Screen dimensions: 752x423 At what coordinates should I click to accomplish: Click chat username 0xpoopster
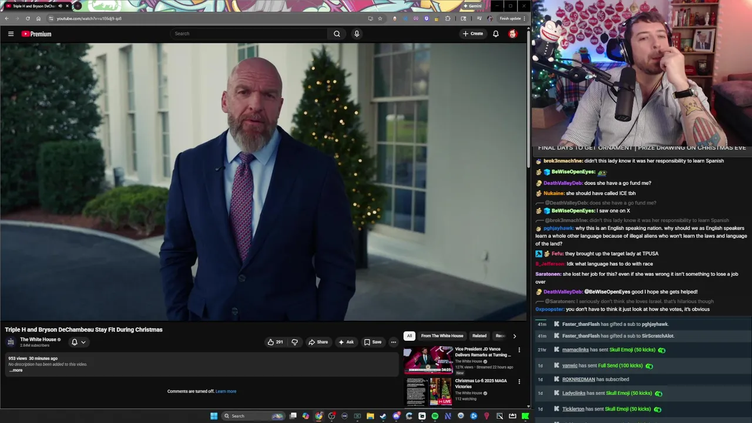pos(550,309)
